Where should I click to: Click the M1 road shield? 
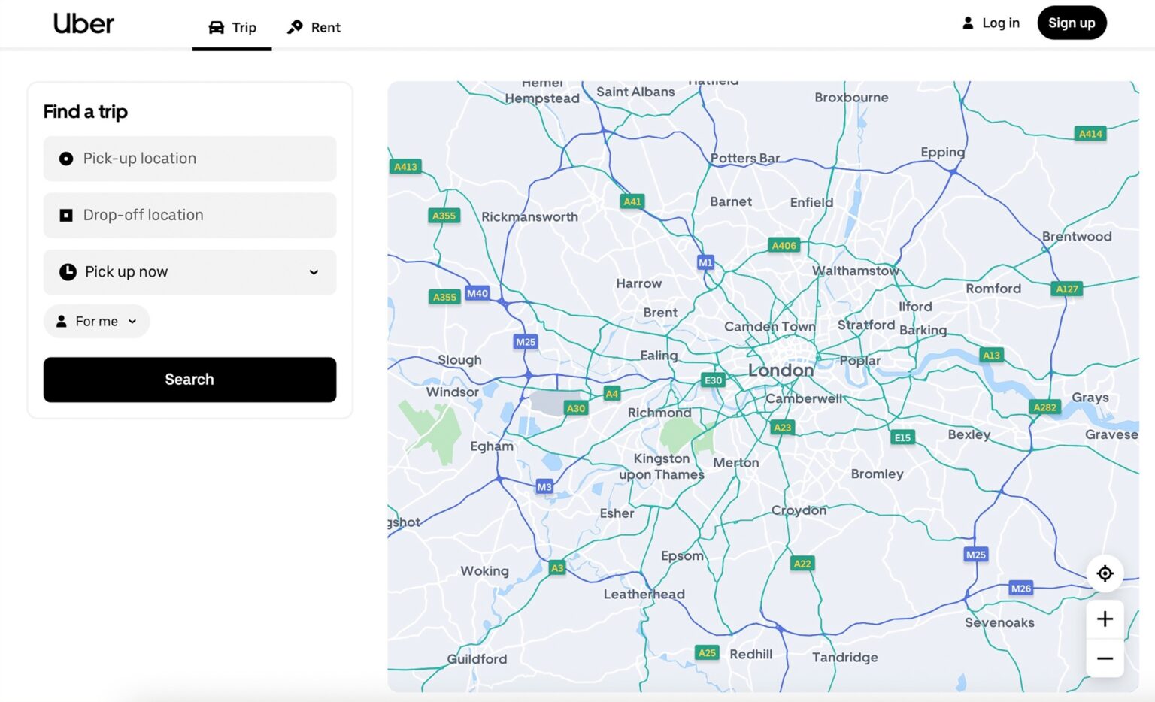click(x=705, y=262)
